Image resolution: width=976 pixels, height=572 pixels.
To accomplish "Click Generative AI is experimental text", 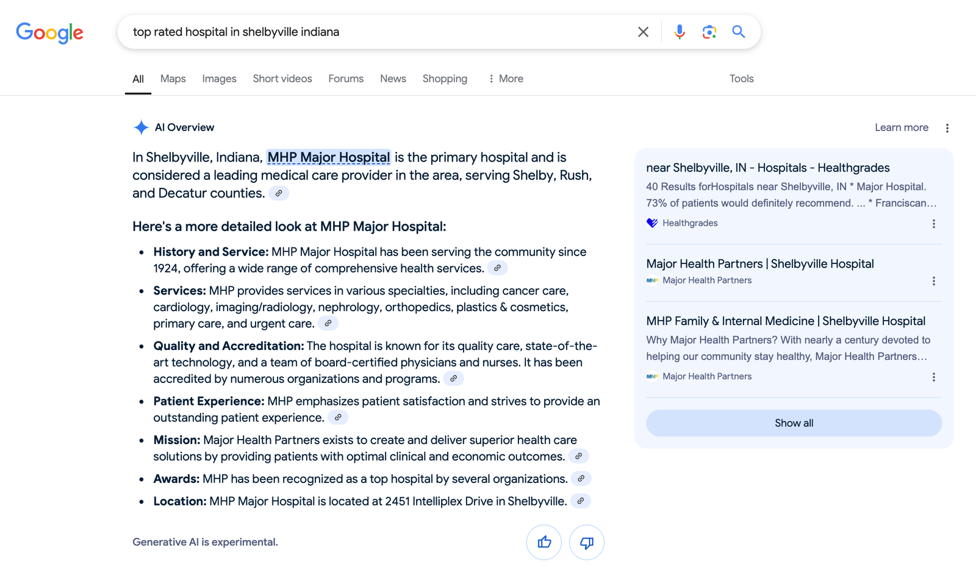I will 205,542.
